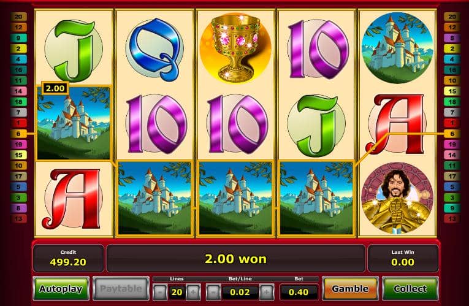469x306 pixels.
Task: Select payline 20 marker on right side
Action: 452,17
